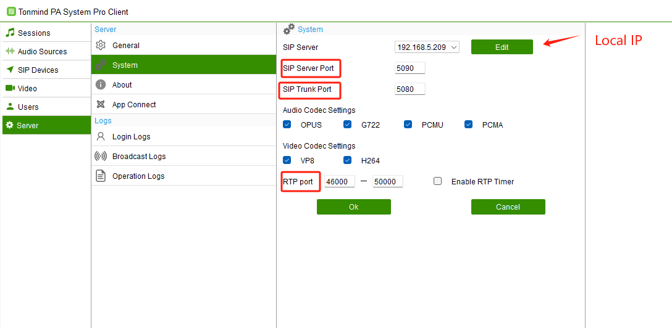Toggle the H264 video codec checkbox

[348, 160]
